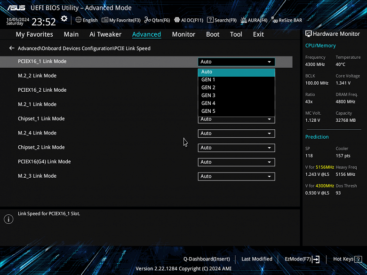This screenshot has width=367, height=275.
Task: Open the M.2_3 Link Mode dropdown
Action: (236, 176)
